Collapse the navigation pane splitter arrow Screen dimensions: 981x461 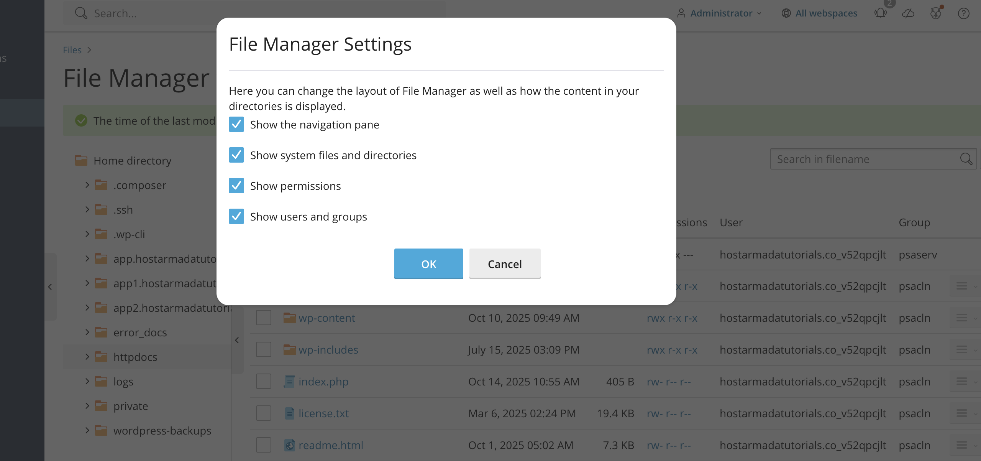click(237, 340)
